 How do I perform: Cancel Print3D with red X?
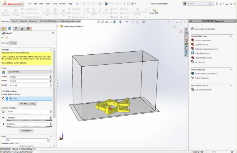tap(7, 37)
